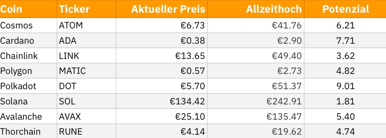Click the MATIC potential value 4.82
386x138 pixels.
[345, 71]
